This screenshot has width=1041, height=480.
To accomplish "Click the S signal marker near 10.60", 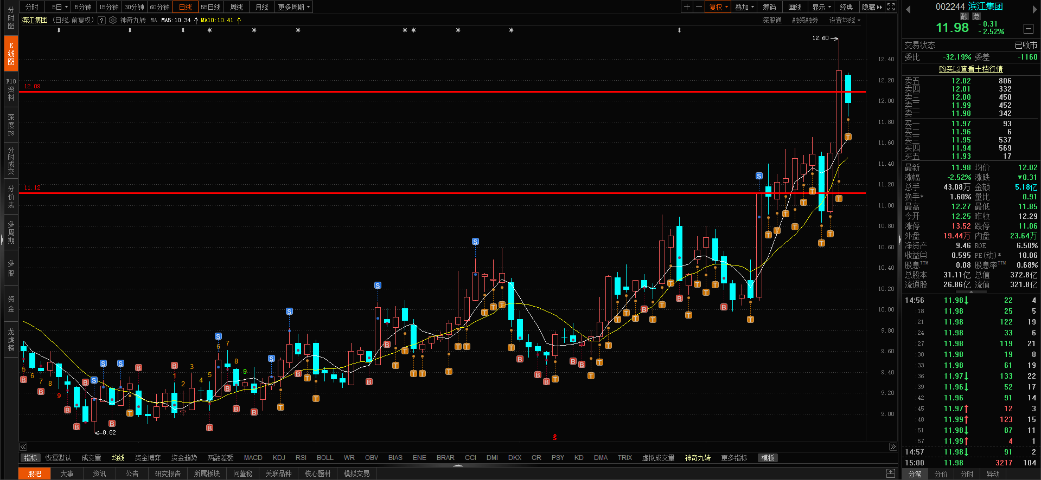I will [475, 242].
